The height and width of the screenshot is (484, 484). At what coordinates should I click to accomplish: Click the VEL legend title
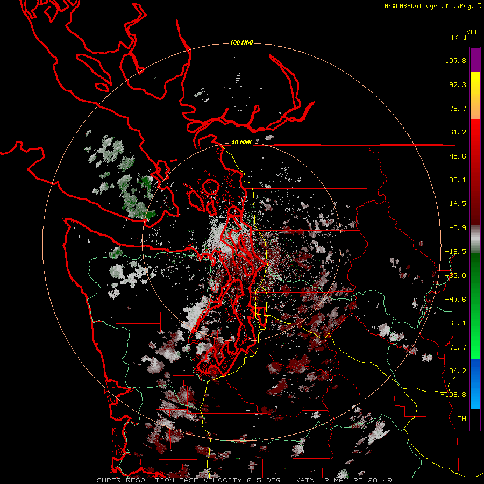coord(472,32)
